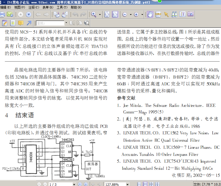Screen dimensions: 221x186
Task: Click the 参考文献 heading in document
Action: click(126, 98)
